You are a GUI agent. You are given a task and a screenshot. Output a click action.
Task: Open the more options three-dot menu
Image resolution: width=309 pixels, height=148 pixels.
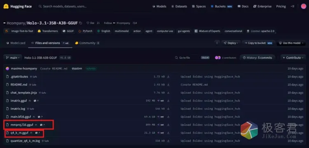click(x=217, y=43)
